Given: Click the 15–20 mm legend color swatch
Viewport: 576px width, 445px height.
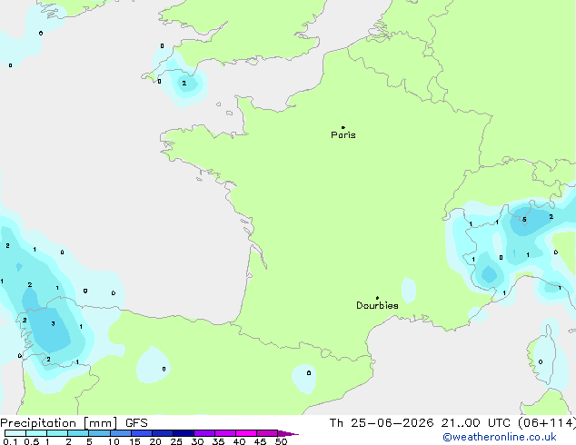Looking at the screenshot, I should click(x=141, y=433).
